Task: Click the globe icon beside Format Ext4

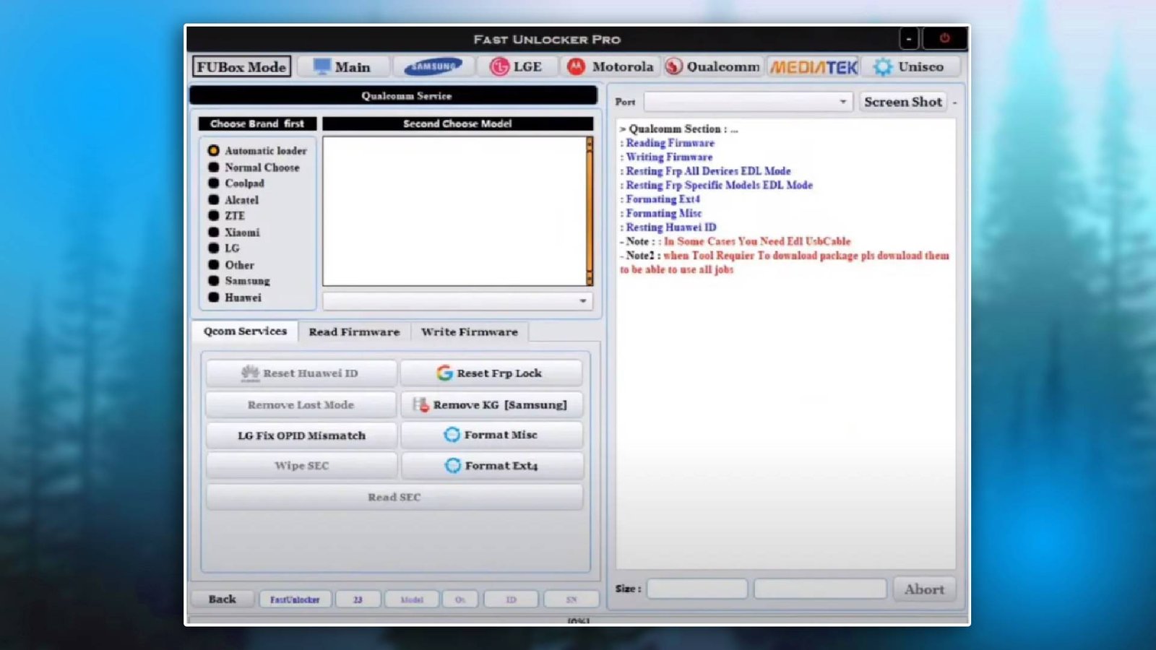Action: tap(452, 466)
